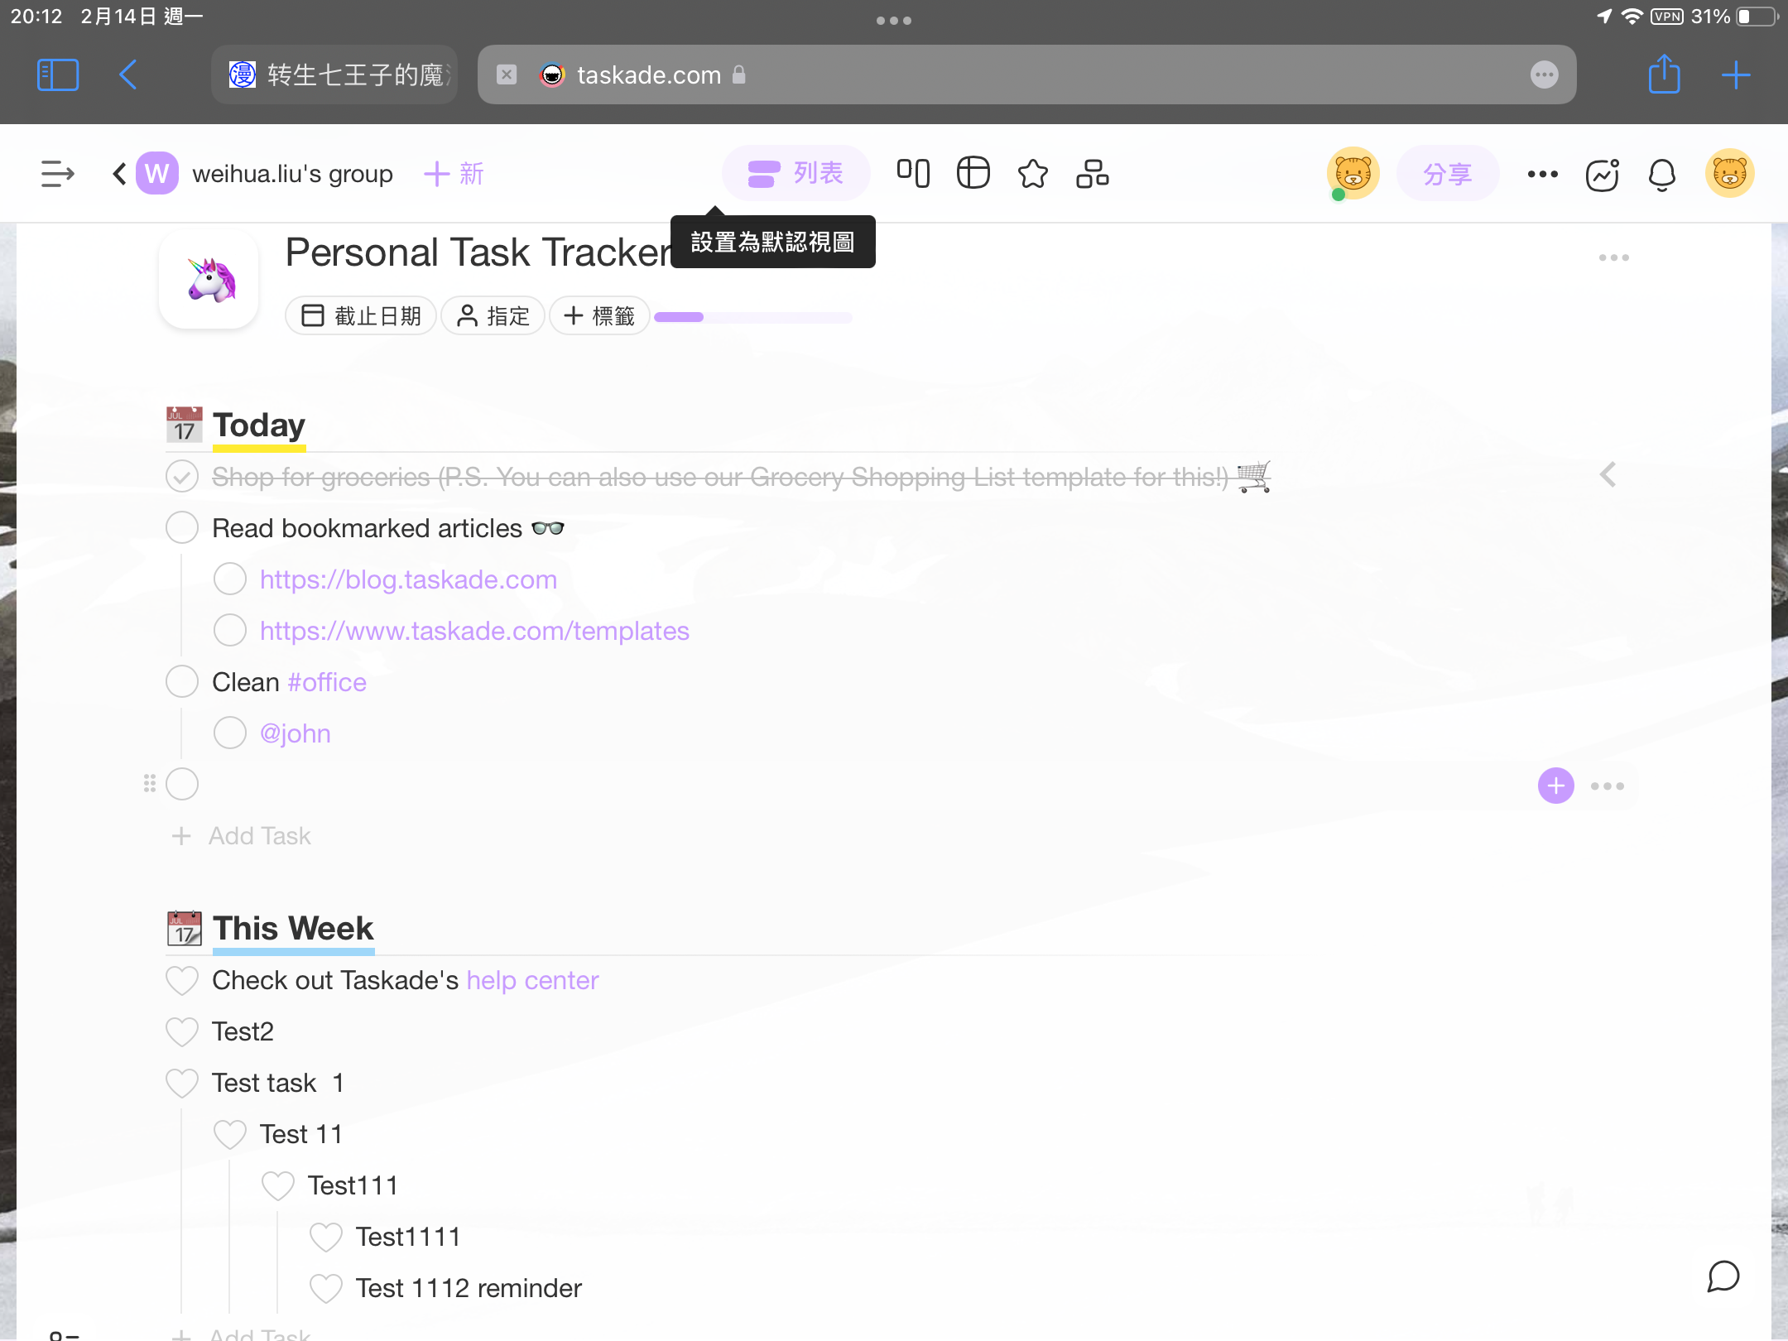Open the #office hashtag

(x=327, y=682)
